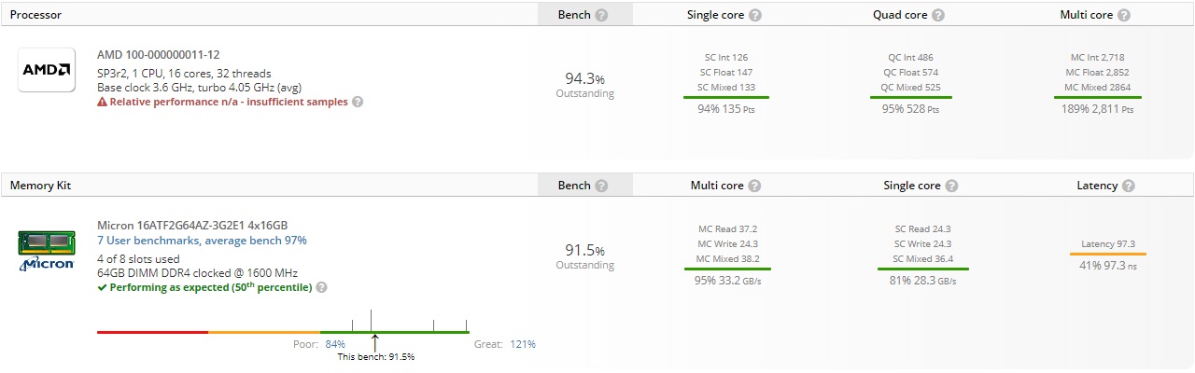The image size is (1195, 373).
Task: Click help icon beside Latency header
Action: [1129, 186]
